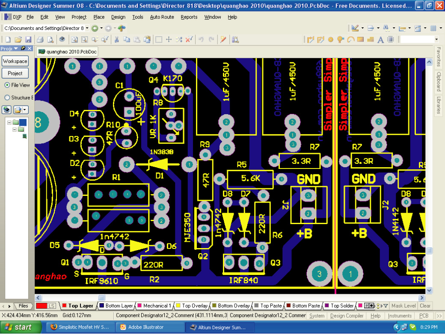This screenshot has width=445, height=334.
Task: Open print preview icon
Action: pos(50,40)
